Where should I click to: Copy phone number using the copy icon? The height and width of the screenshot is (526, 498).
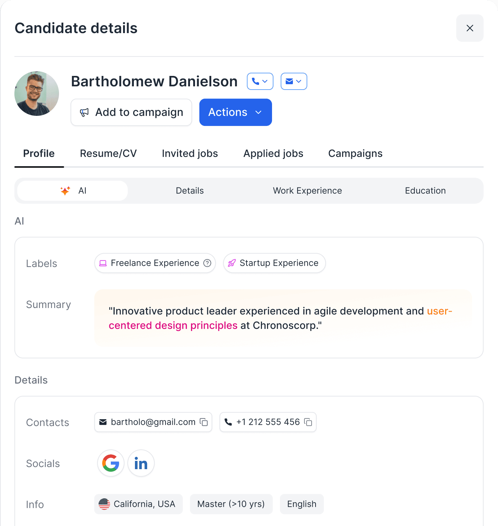[x=308, y=422]
